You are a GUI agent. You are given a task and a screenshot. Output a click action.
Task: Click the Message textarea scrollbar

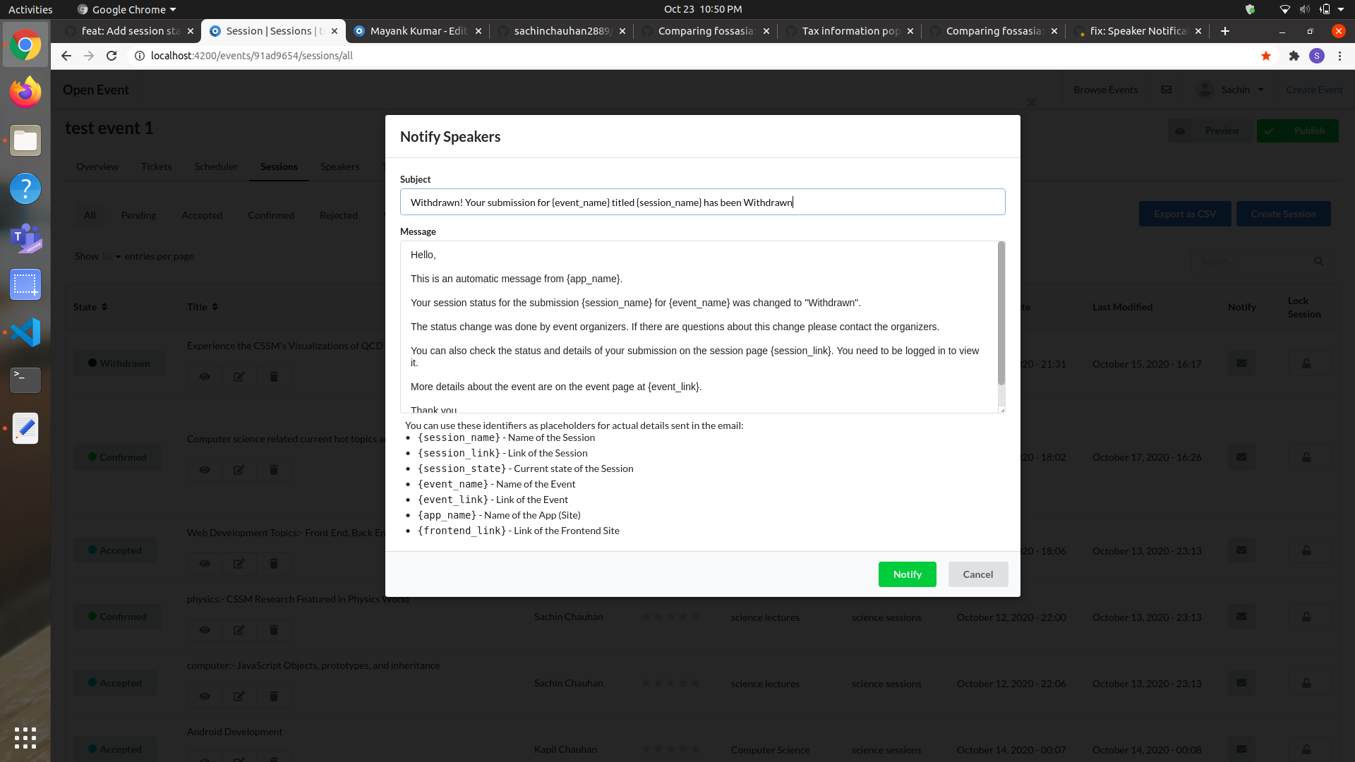1001,314
